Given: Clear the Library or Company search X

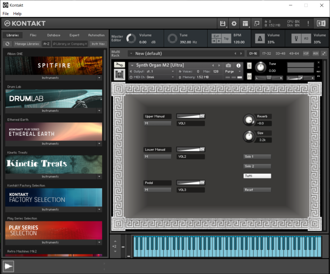Looking at the screenshot, I should pos(86,44).
